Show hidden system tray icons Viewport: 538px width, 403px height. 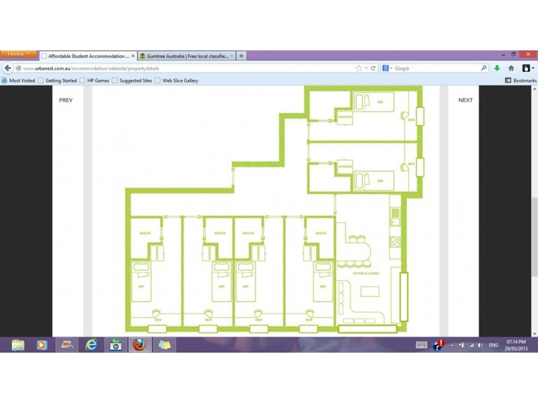pyautogui.click(x=452, y=345)
